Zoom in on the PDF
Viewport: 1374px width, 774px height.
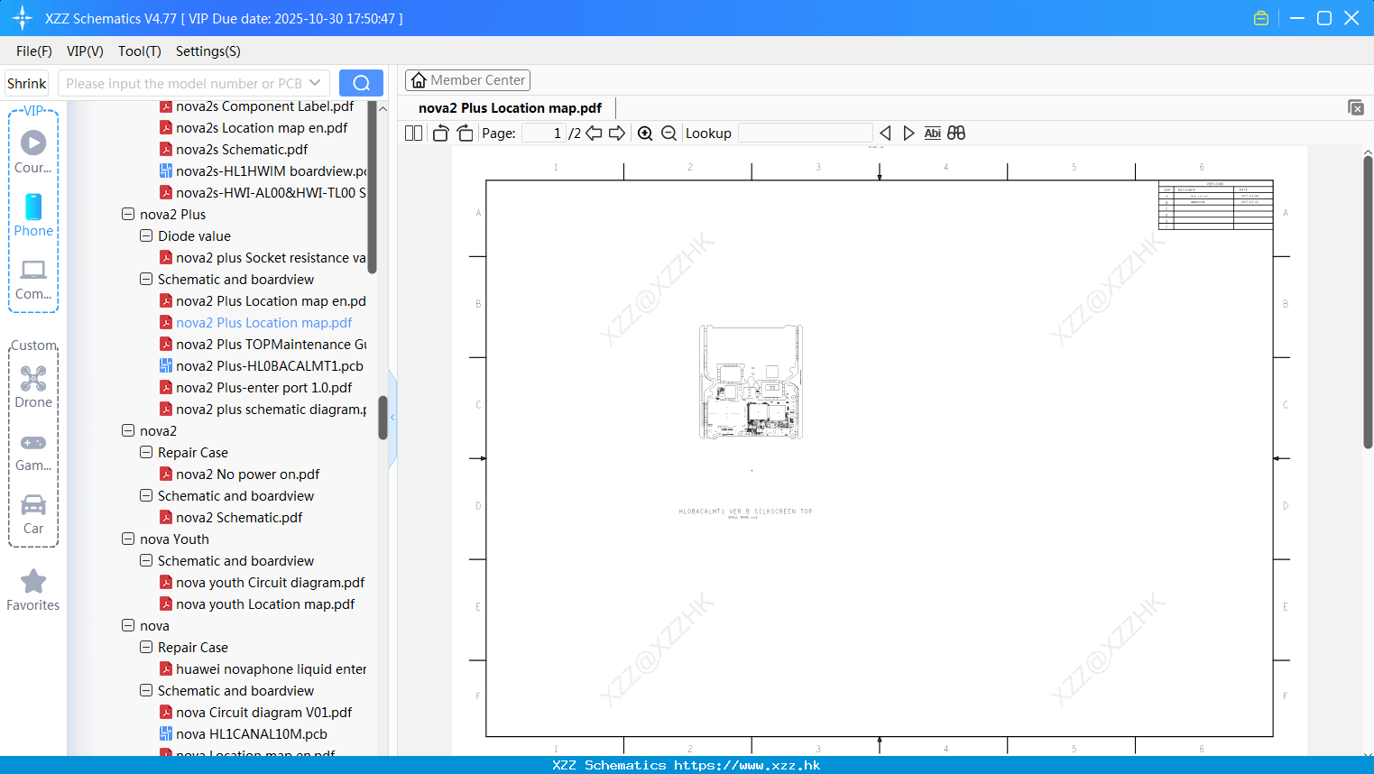point(645,133)
